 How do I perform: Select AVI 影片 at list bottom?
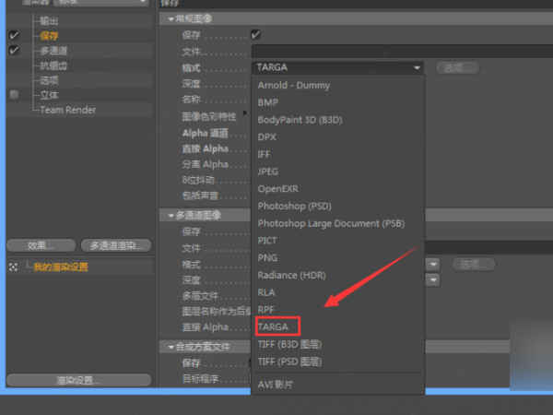(x=275, y=385)
